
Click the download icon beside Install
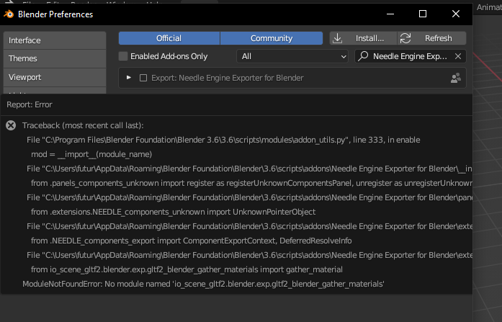click(x=338, y=38)
